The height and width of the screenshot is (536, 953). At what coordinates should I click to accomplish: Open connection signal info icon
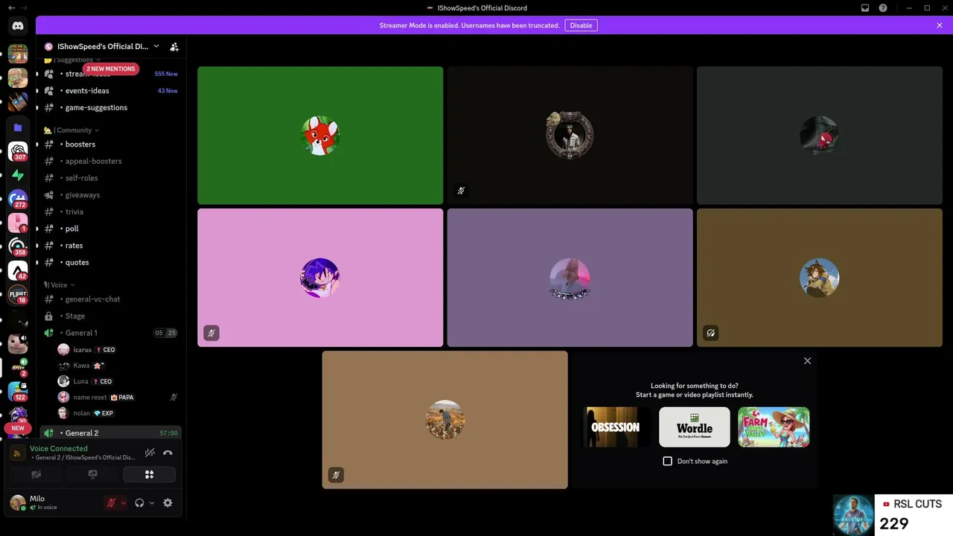[x=17, y=453]
